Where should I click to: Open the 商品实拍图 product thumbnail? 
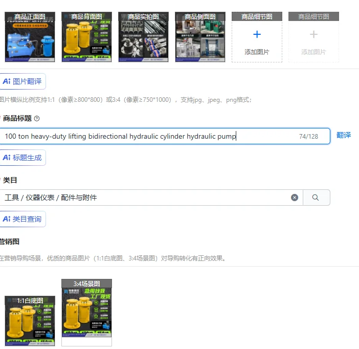pyautogui.click(x=143, y=37)
